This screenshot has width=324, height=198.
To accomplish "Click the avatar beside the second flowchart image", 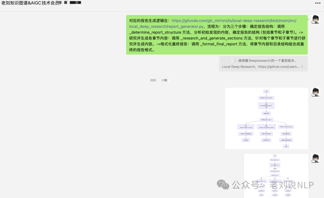I will (316, 158).
